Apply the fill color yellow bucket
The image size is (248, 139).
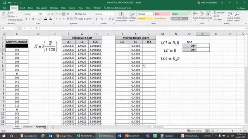(x=46, y=19)
